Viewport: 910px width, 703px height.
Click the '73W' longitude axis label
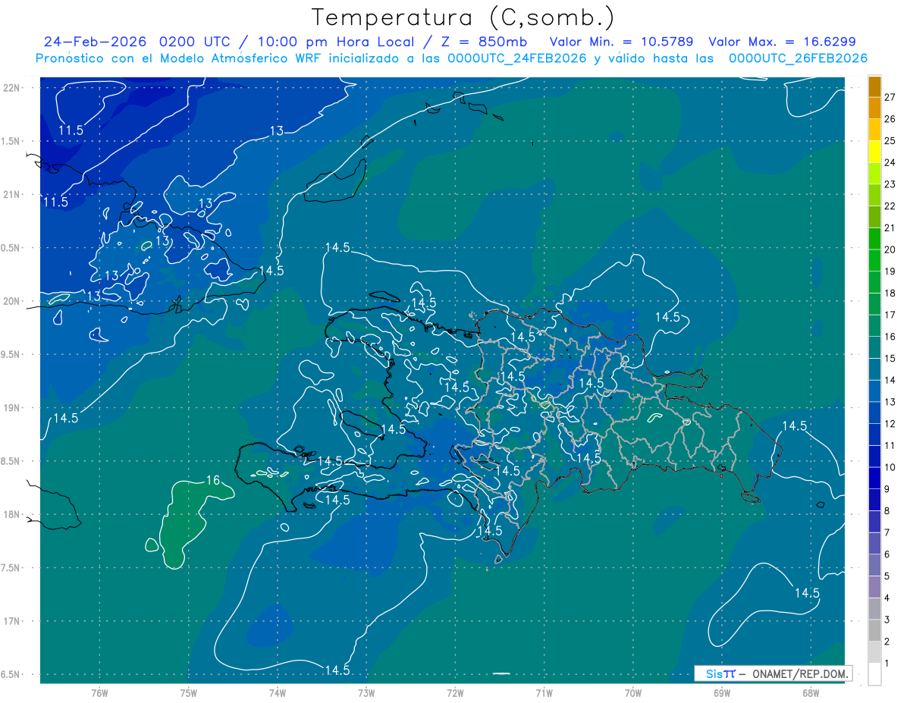coord(366,692)
